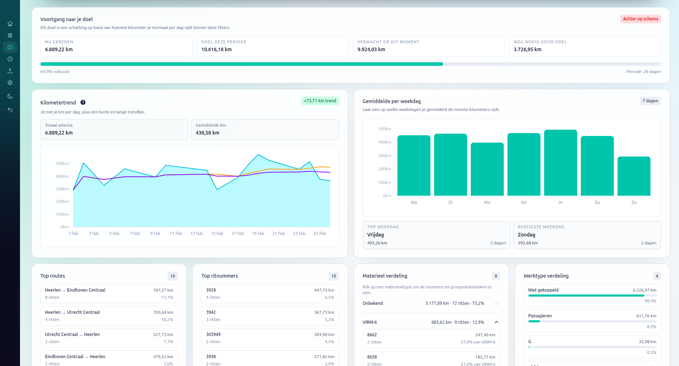
Task: Toggle dark mode with moon icon
Action: (10, 96)
